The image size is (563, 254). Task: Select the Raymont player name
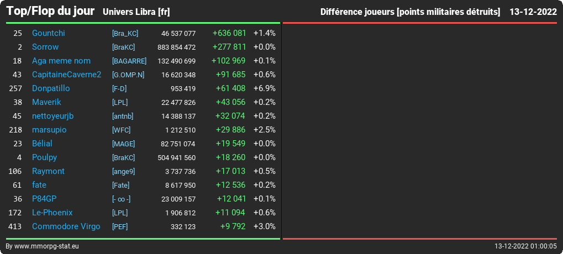pos(48,171)
